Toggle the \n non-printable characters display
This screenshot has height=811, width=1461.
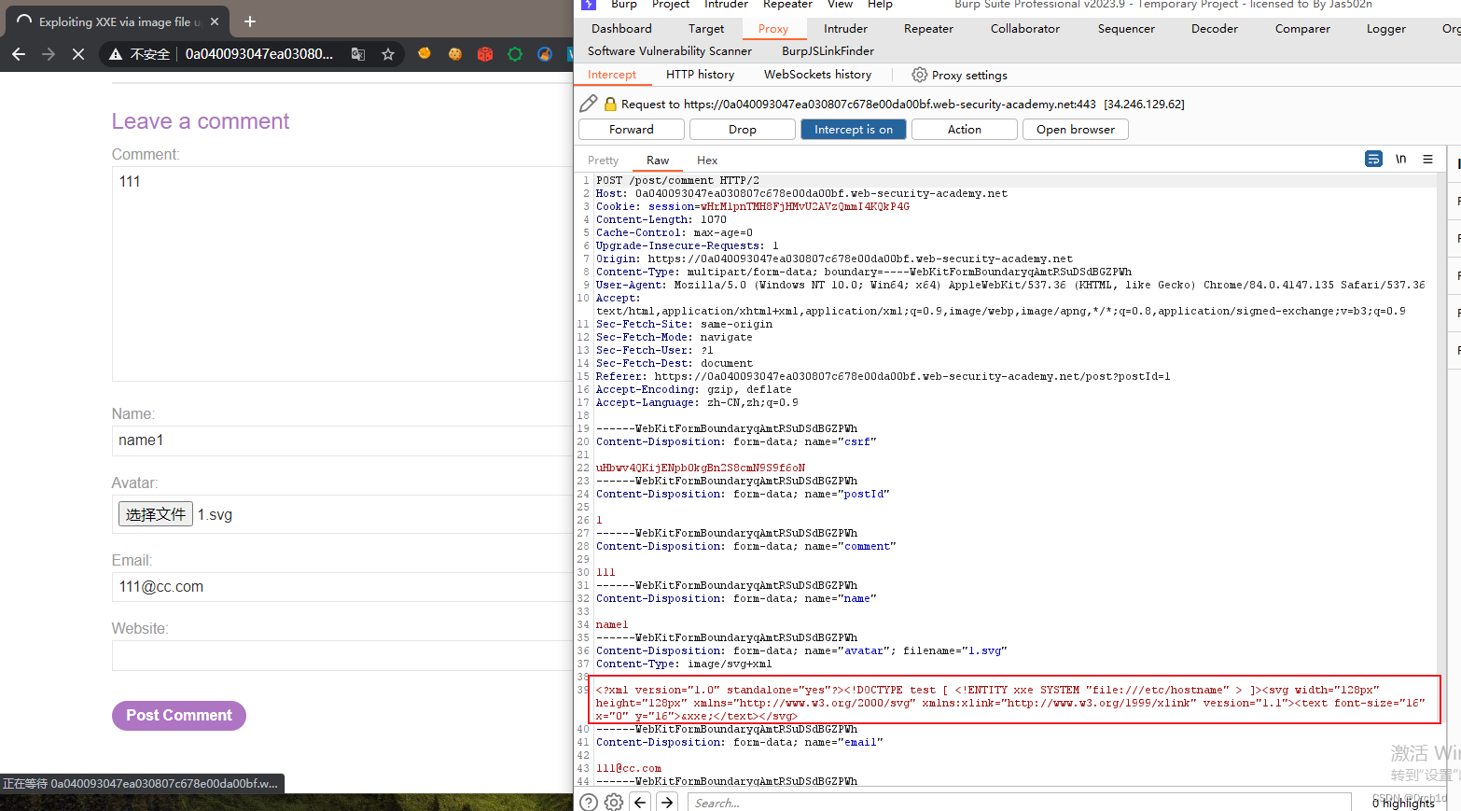(x=1400, y=160)
